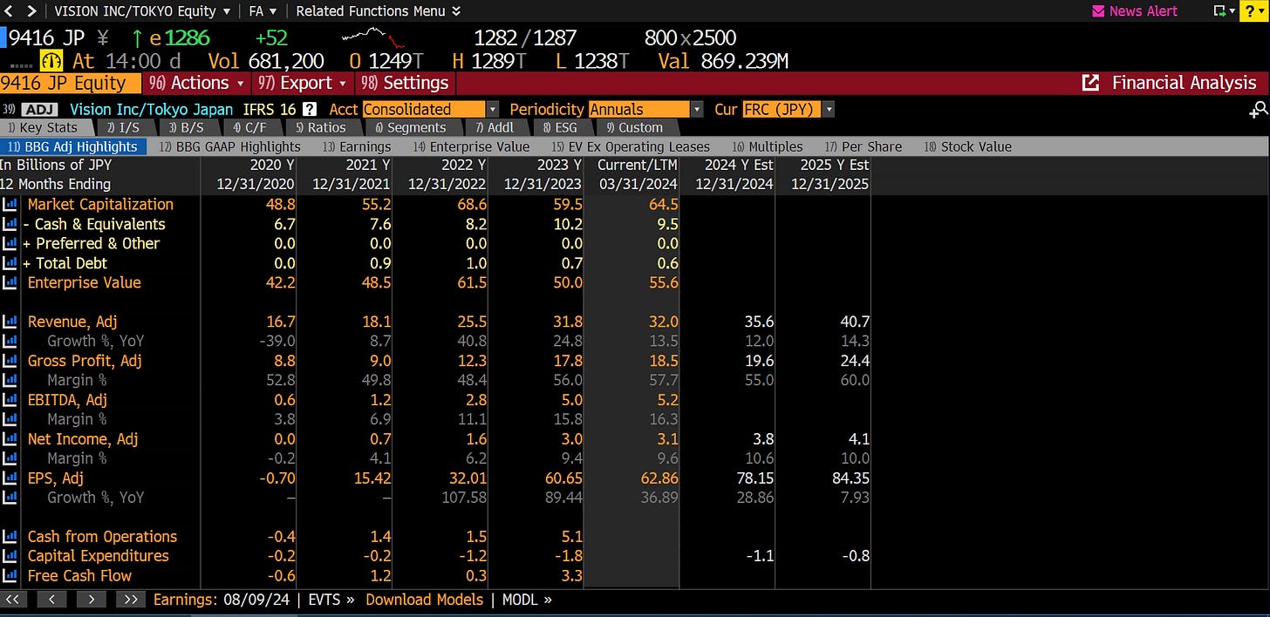
Task: Select BBG GAAP Highlights sub-tab
Action: [x=229, y=146]
